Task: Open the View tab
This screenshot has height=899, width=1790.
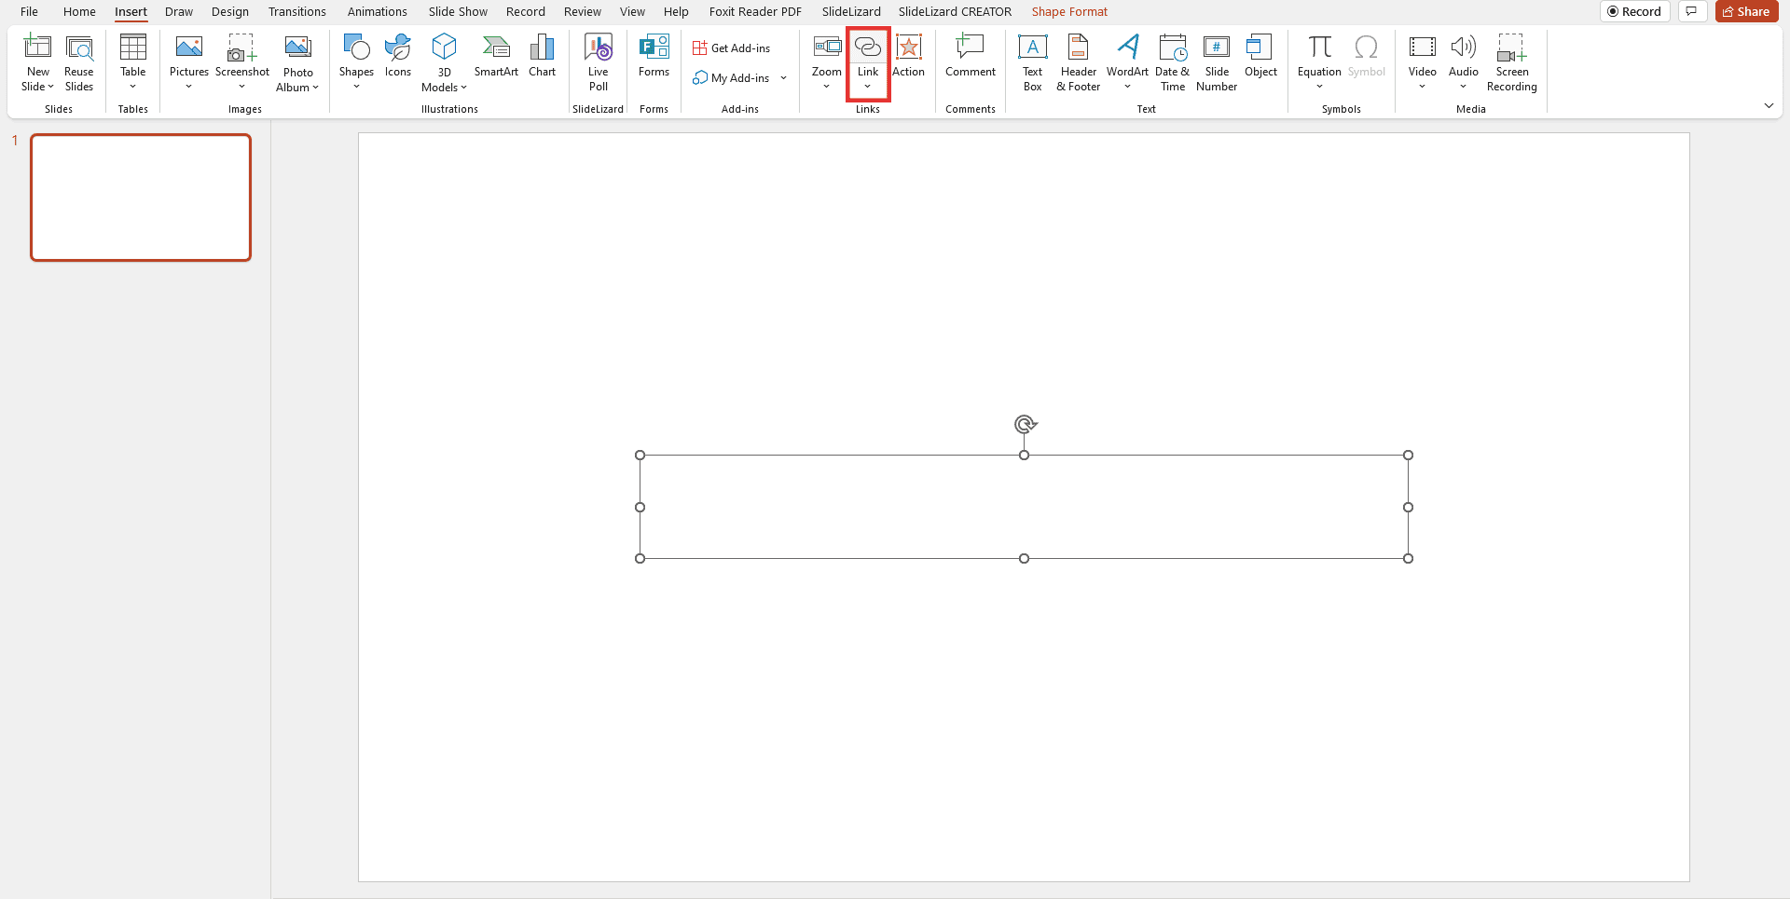Action: pos(632,12)
